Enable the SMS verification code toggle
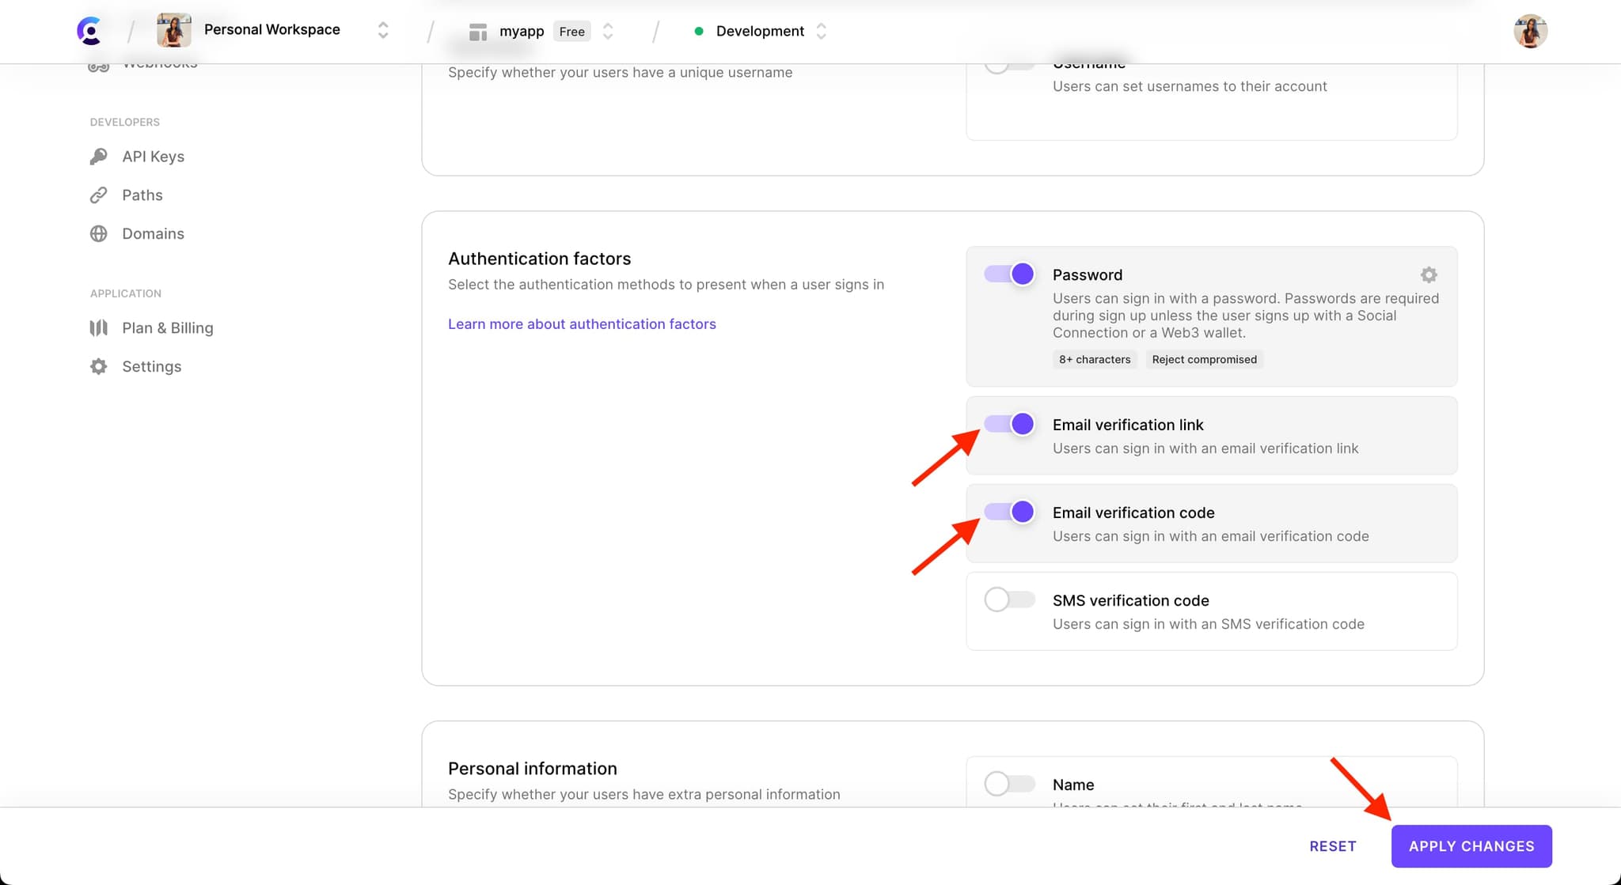This screenshot has width=1621, height=885. pyautogui.click(x=1006, y=599)
